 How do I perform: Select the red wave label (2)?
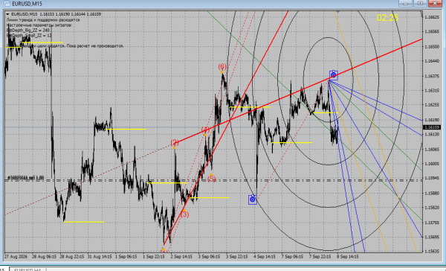175,142
